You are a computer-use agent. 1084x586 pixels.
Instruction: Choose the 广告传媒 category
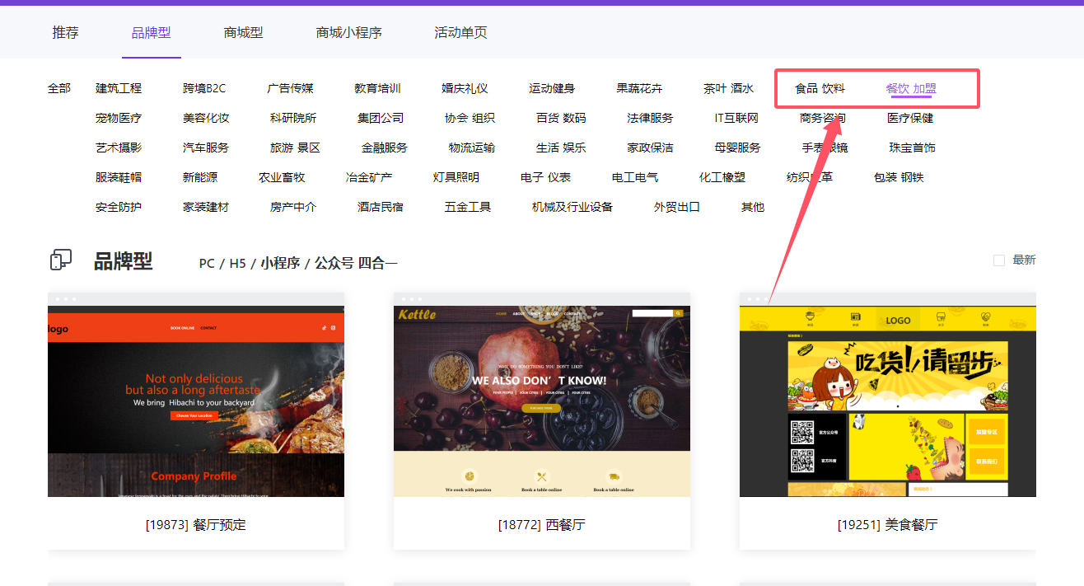290,88
